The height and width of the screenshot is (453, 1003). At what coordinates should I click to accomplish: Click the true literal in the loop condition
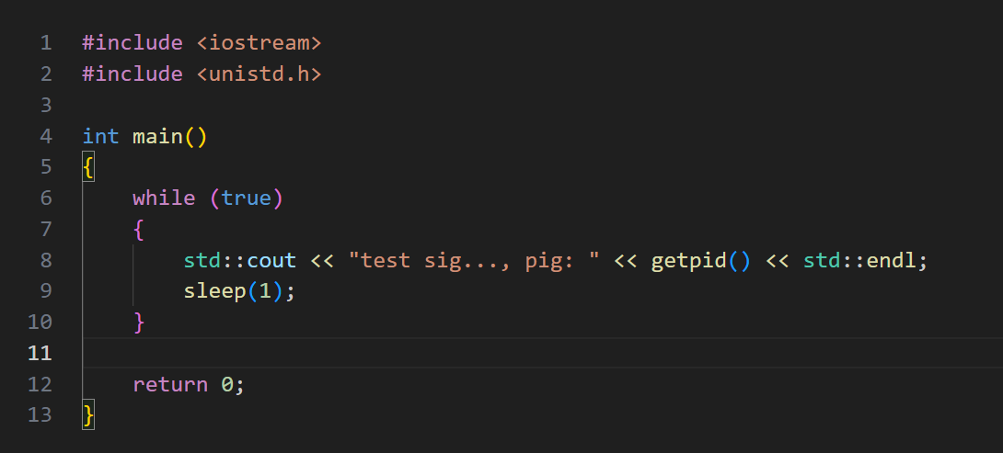coord(247,198)
